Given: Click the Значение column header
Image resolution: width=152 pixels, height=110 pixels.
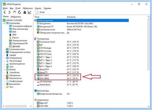Looking at the screenshot, I should tap(71, 17).
